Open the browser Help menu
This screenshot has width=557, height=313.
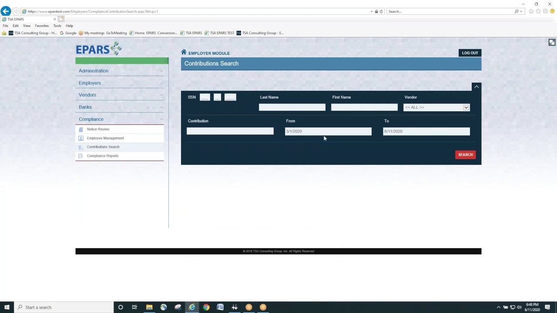[x=70, y=26]
